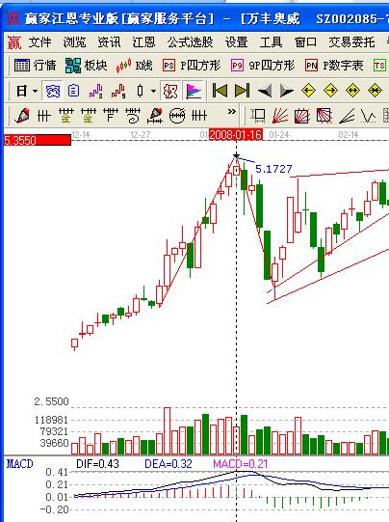Jump to first bar with skip-back arrow

[x=220, y=91]
